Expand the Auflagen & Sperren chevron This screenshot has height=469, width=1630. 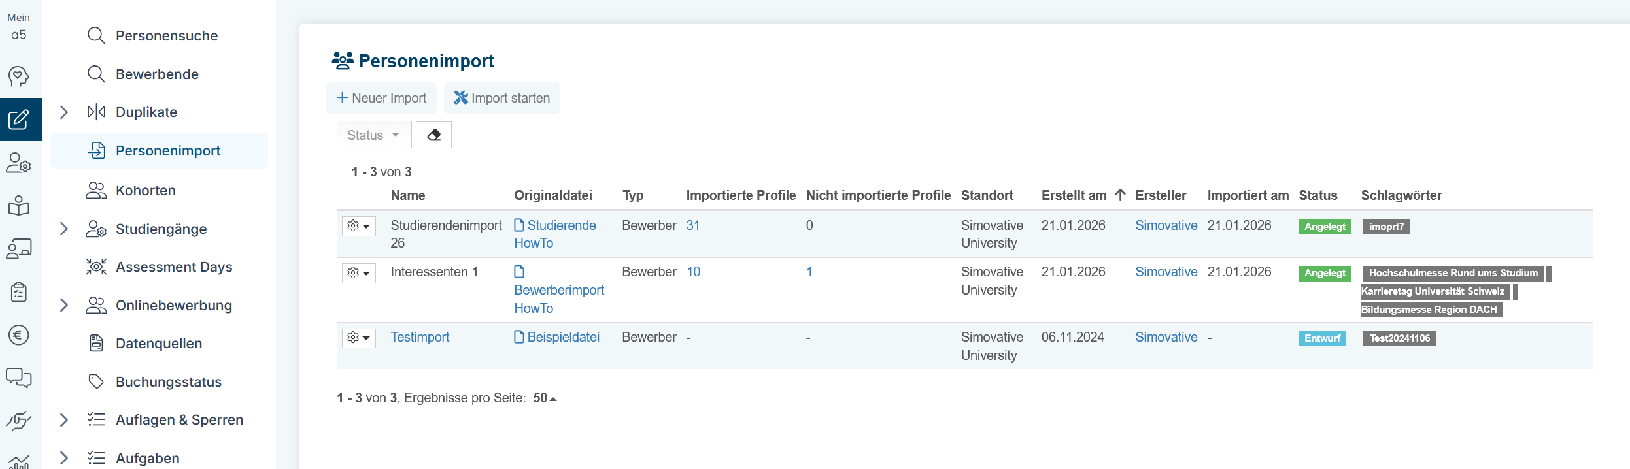pos(64,420)
